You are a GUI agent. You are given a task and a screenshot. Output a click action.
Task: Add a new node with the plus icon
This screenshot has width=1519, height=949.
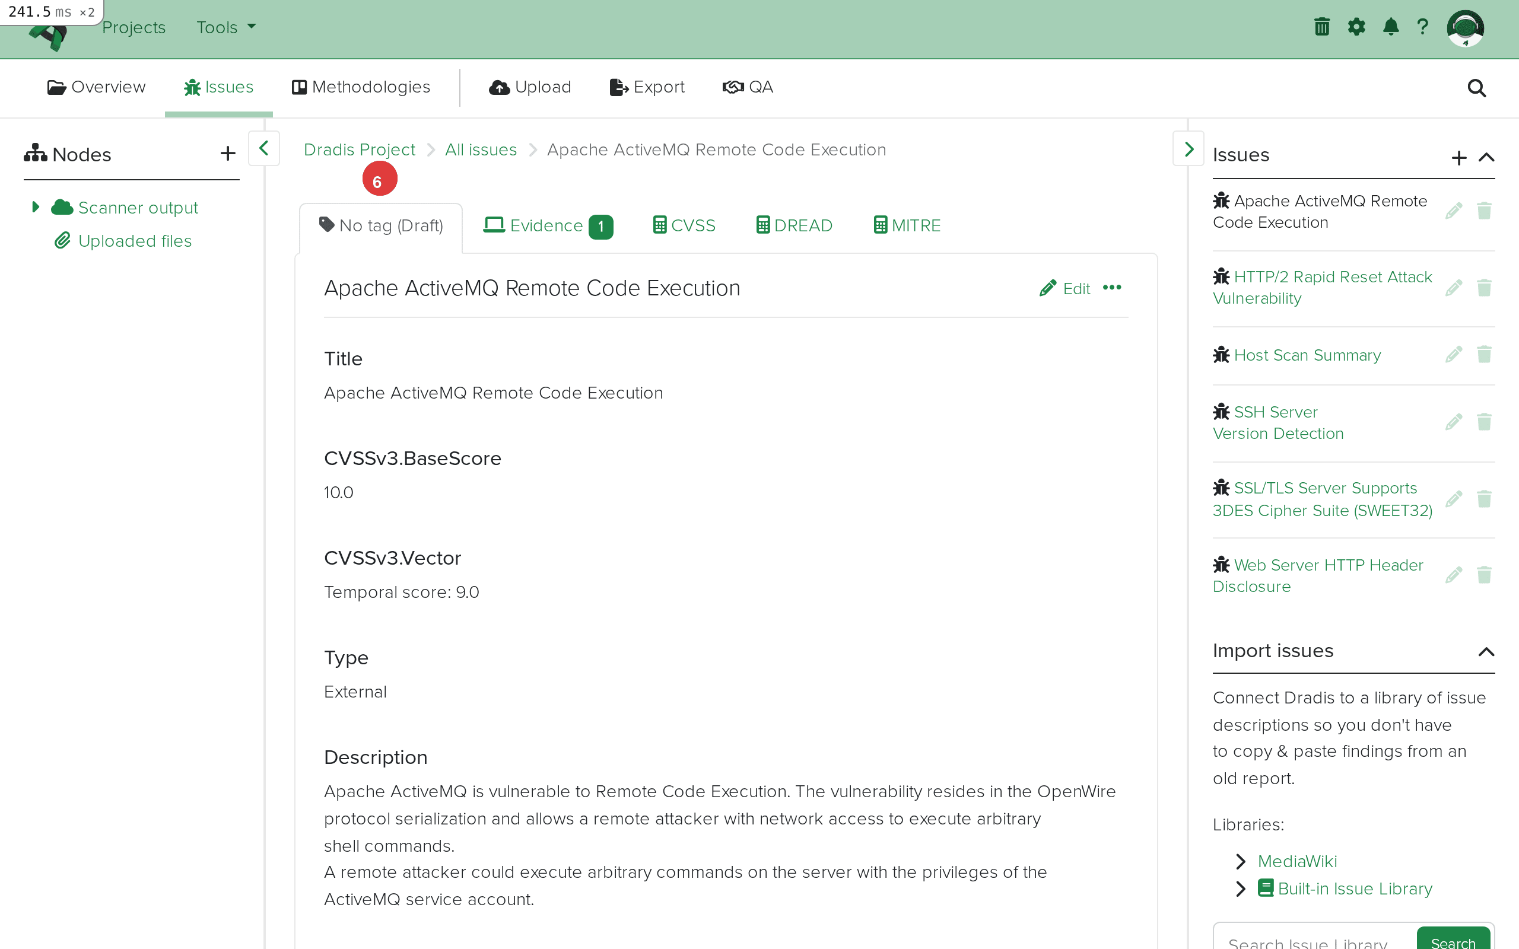point(227,153)
